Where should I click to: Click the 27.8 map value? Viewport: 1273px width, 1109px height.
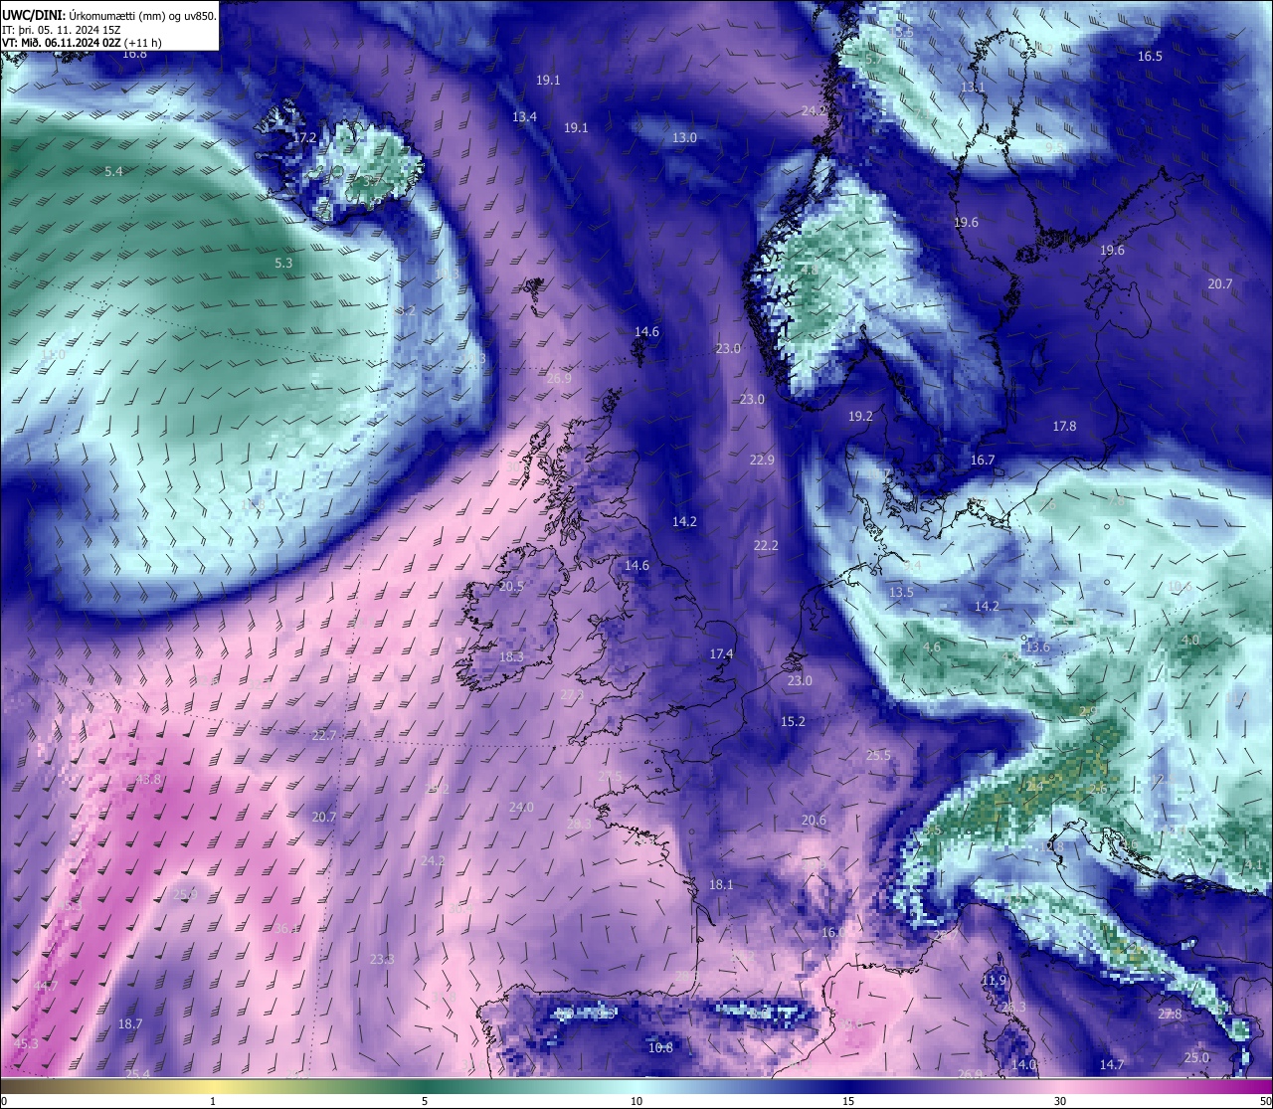1170,1014
